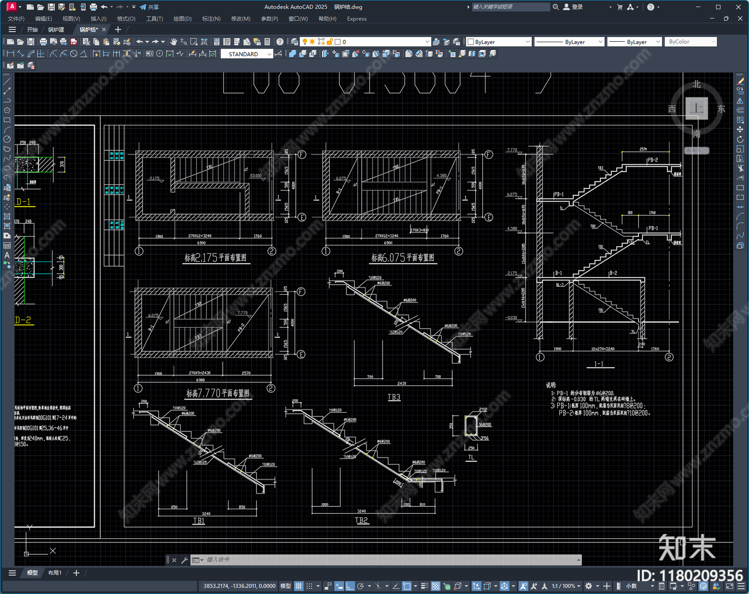
Task: Toggle layer lock padlock icon
Action: (330, 42)
